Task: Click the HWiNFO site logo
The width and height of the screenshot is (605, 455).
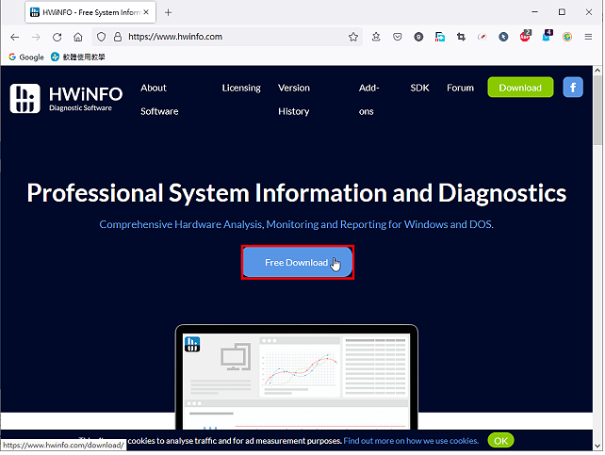Action: point(66,99)
